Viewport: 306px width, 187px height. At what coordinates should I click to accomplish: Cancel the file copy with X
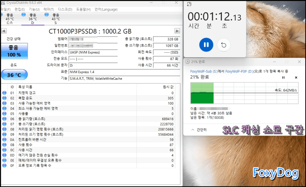click(x=296, y=78)
